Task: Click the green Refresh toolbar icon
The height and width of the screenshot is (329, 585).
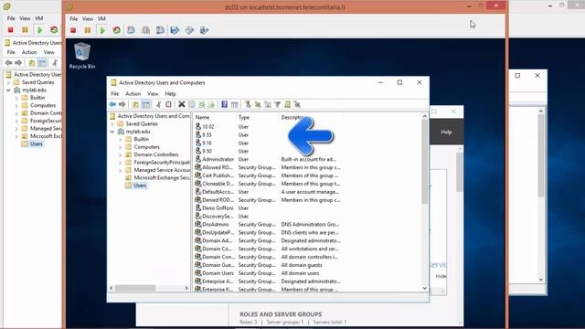Action: pyautogui.click(x=201, y=104)
